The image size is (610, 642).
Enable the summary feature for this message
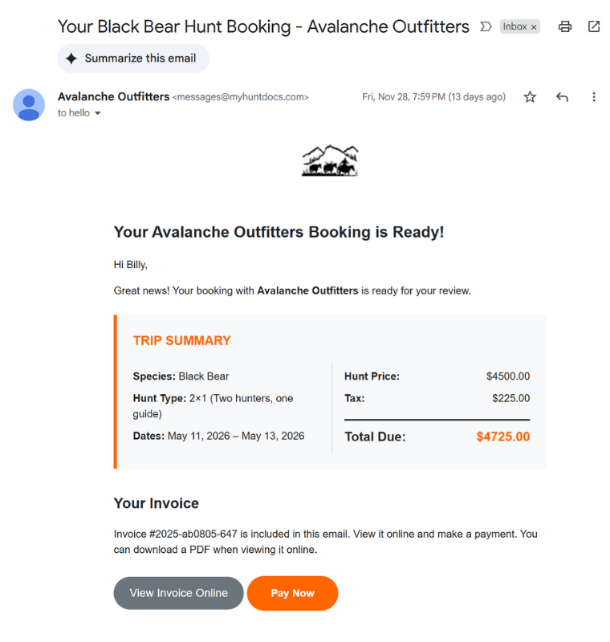pyautogui.click(x=132, y=58)
